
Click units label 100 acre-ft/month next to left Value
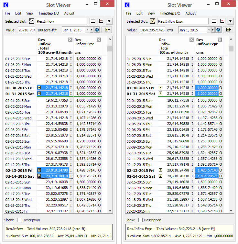pos(47,30)
